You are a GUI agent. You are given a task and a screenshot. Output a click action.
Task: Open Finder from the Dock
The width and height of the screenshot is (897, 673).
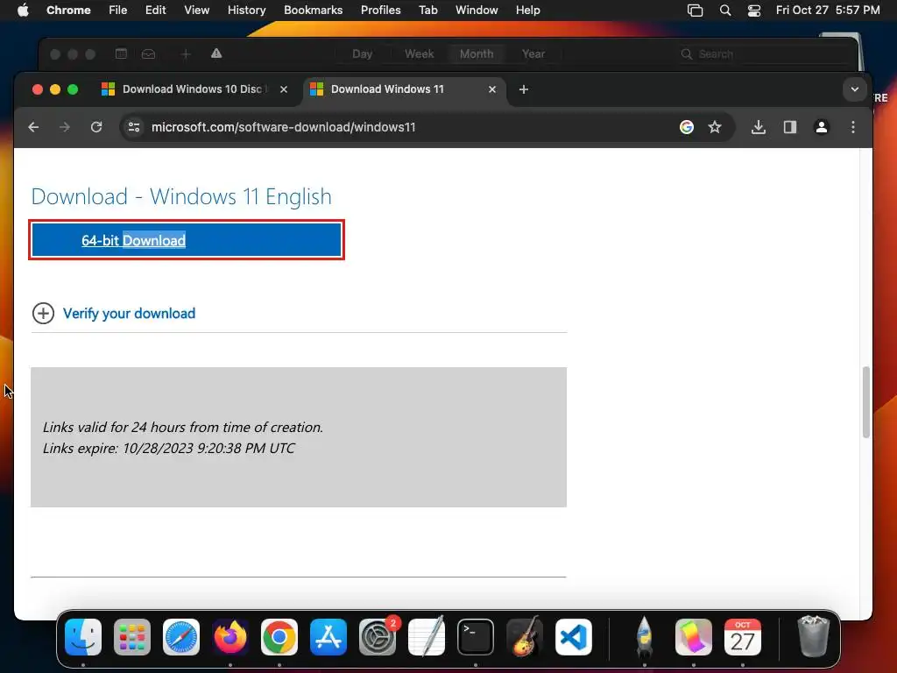coord(83,637)
